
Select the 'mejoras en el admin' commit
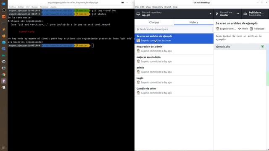pyautogui.click(x=174, y=59)
